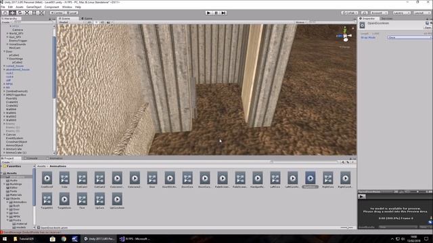The width and height of the screenshot is (433, 243).
Task: Select the UpCurs animator controller asset
Action: click(99, 201)
